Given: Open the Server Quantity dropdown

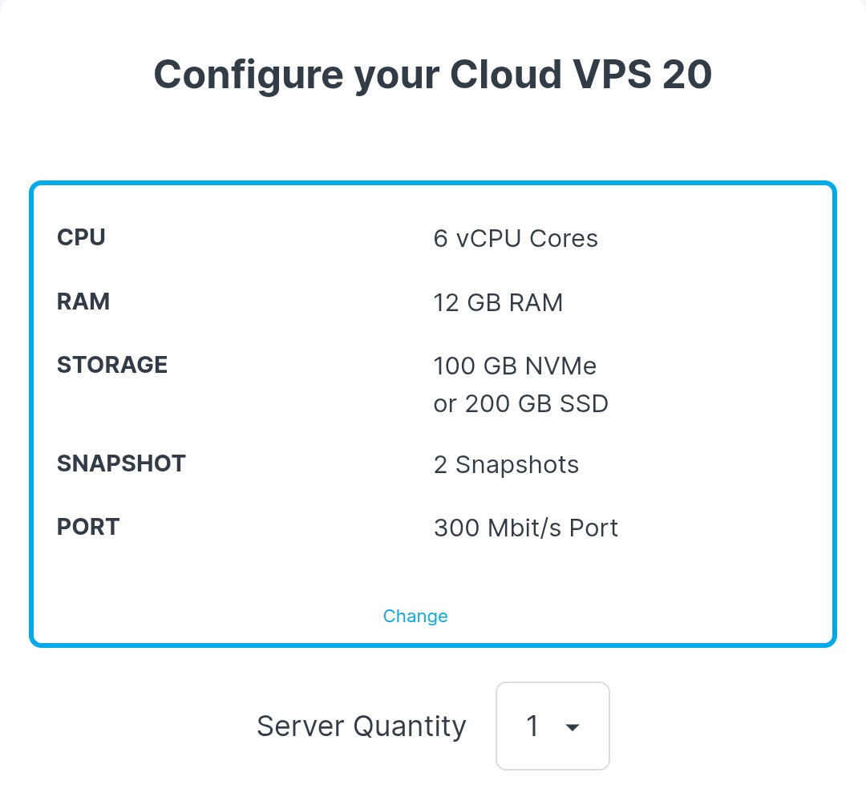Looking at the screenshot, I should click(x=552, y=726).
